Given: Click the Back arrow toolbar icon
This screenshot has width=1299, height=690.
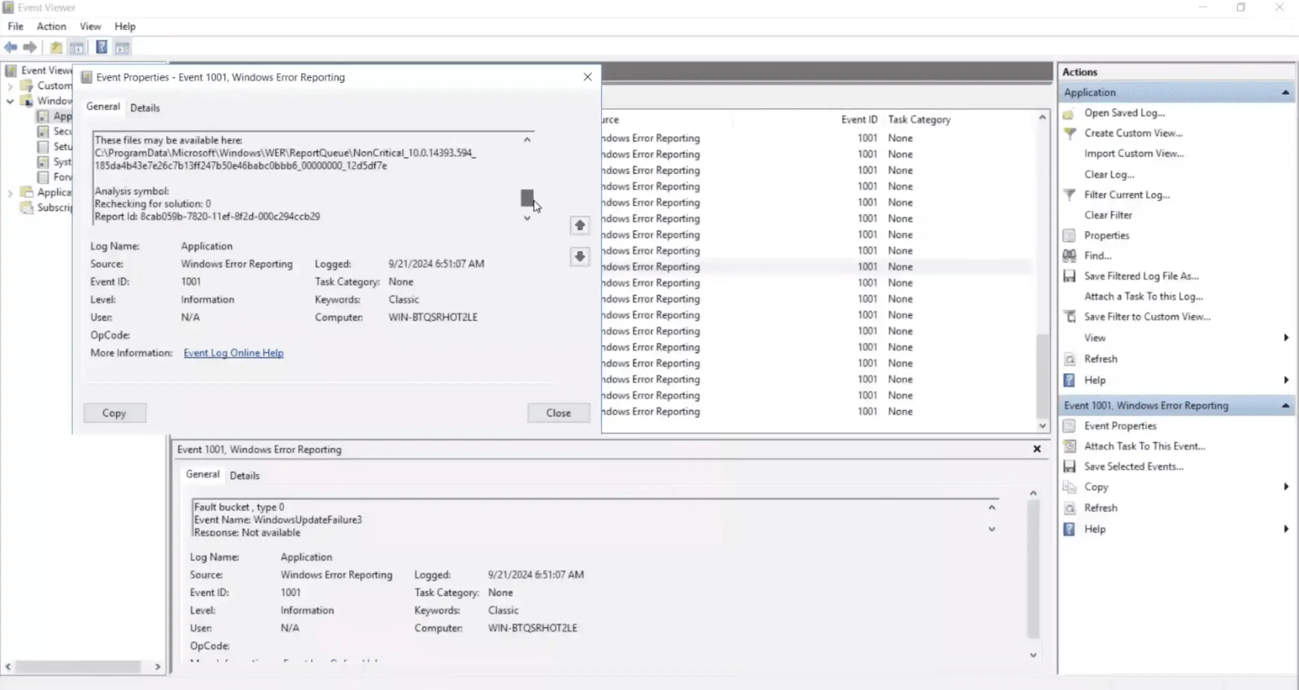Looking at the screenshot, I should (x=10, y=47).
